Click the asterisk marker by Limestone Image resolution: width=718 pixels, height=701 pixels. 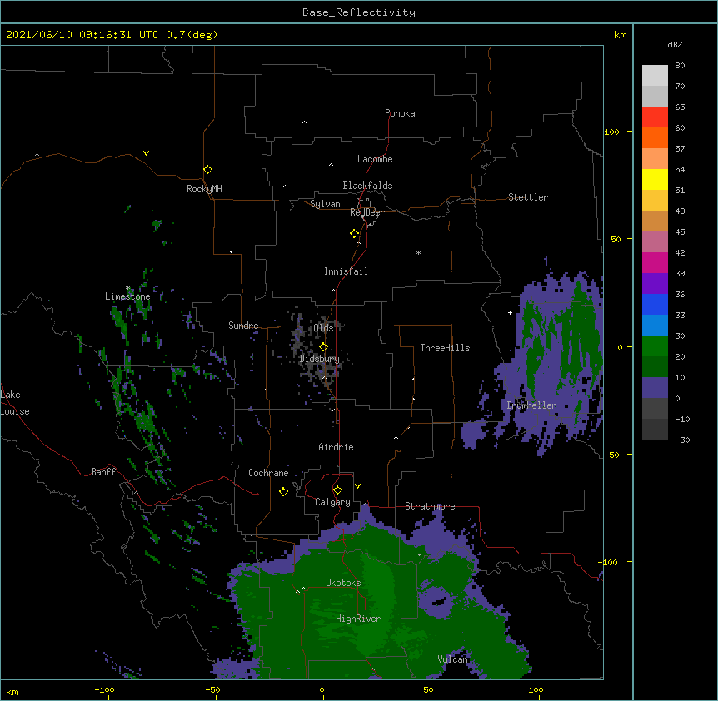pos(128,288)
